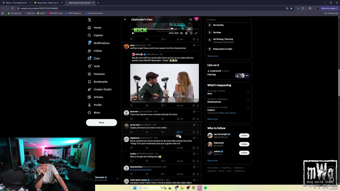The width and height of the screenshot is (340, 191).
Task: Reply to Justin's post with 1 reply
Action: tap(132, 161)
